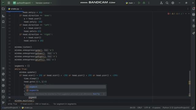This screenshot has width=196, height=110.
Task: Open IDE settings gear icon
Action: 173,3
